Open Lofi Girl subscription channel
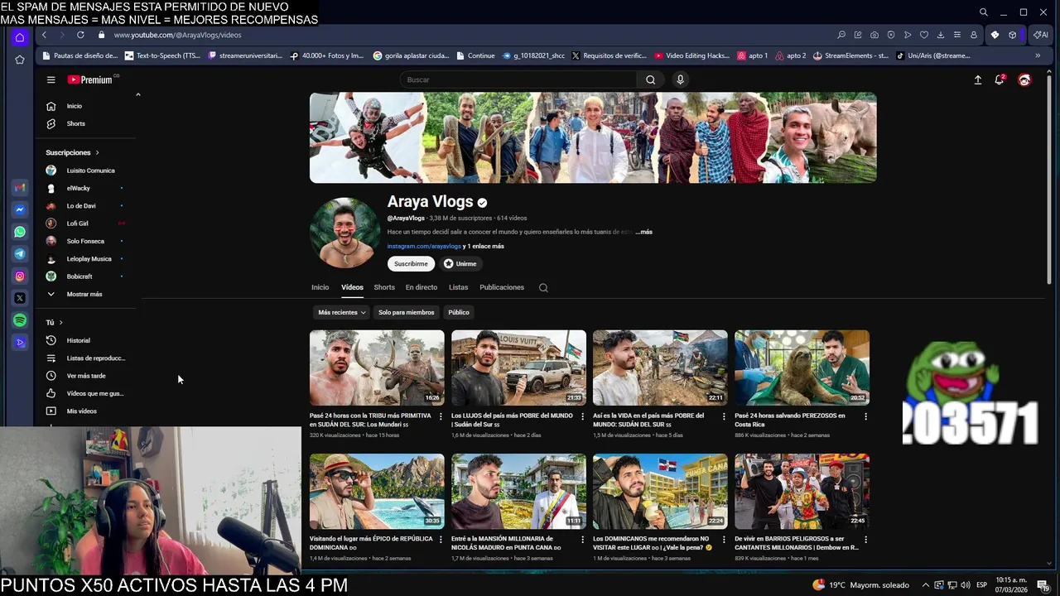This screenshot has height=596, width=1060. pyautogui.click(x=77, y=223)
